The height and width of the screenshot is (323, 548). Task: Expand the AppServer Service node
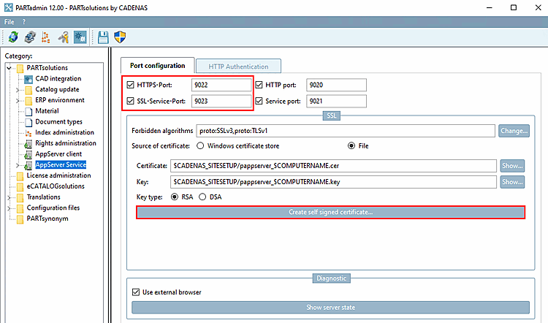coord(17,165)
